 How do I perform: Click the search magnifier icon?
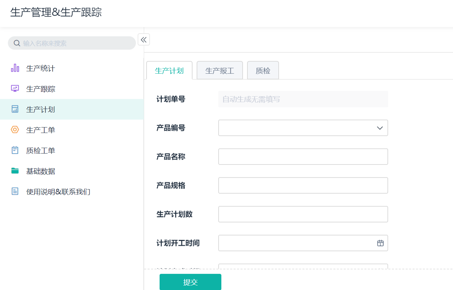click(x=16, y=43)
